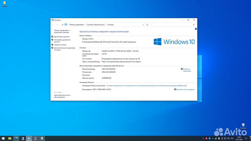Switch the РУС input language indicator
The height and width of the screenshot is (141, 251).
[x=232, y=139]
